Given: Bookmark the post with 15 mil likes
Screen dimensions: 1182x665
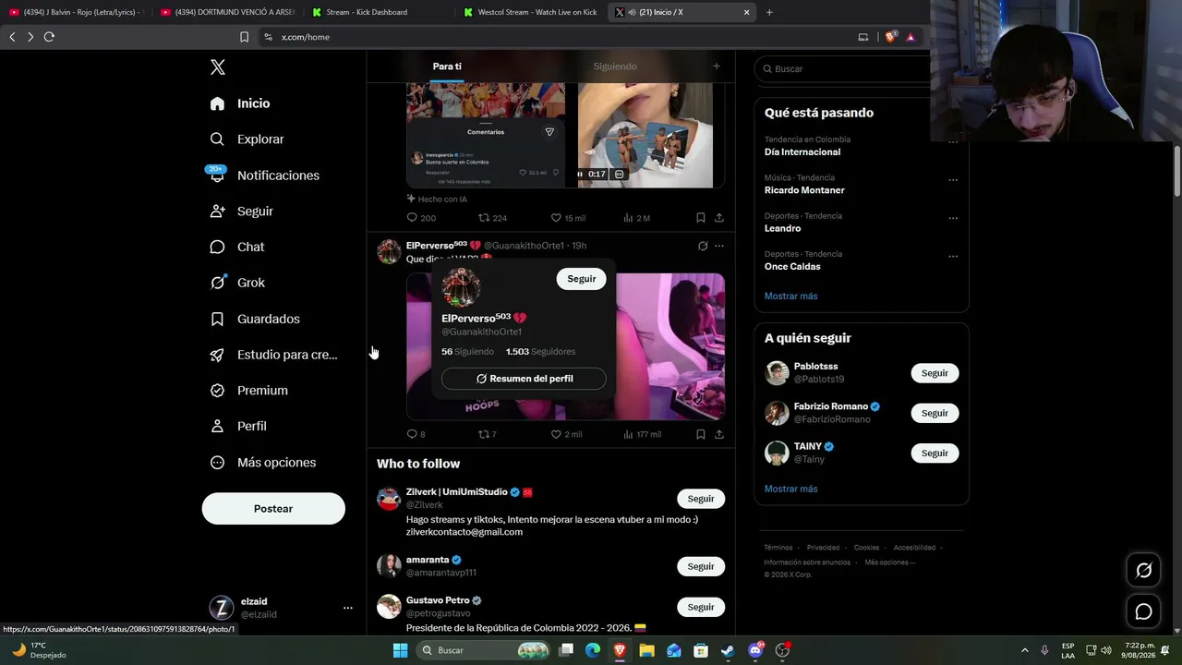Looking at the screenshot, I should [701, 218].
